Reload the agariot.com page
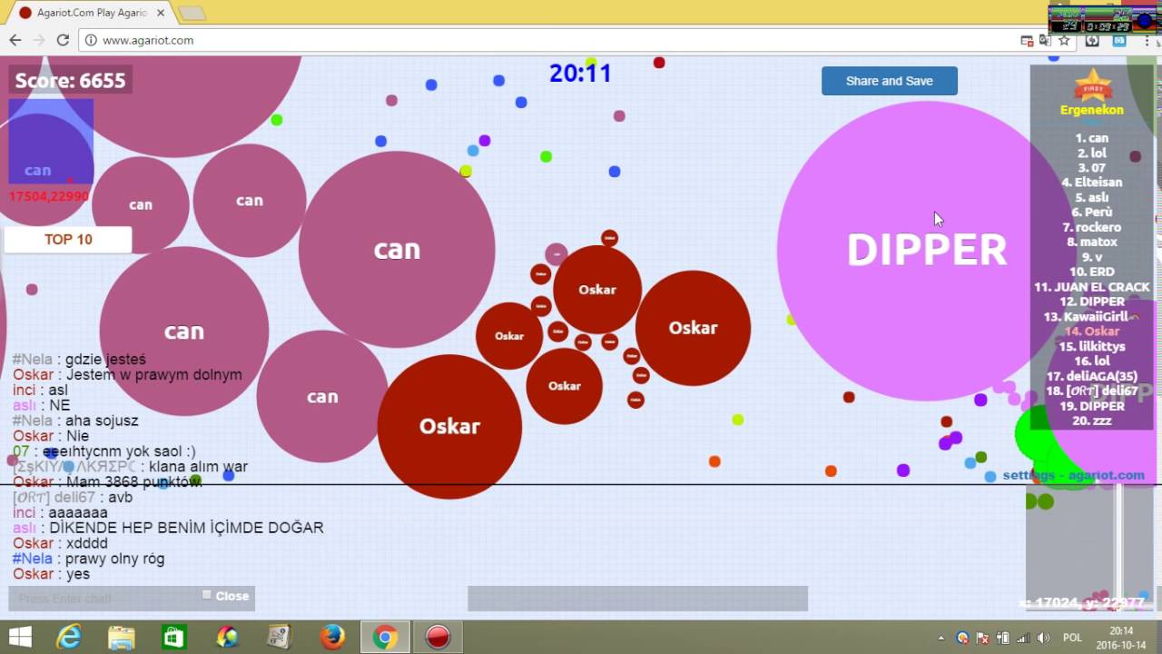The image size is (1162, 654). [63, 40]
